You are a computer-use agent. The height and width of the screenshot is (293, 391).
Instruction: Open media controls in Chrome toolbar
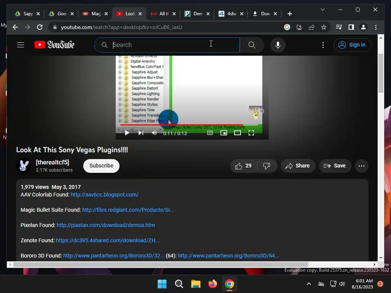[339, 27]
